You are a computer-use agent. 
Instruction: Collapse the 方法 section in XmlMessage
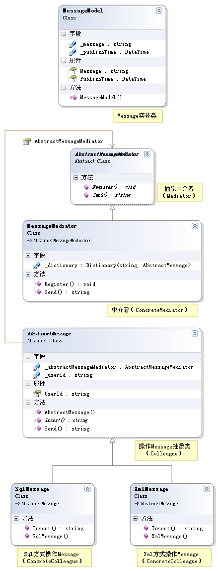tap(135, 519)
